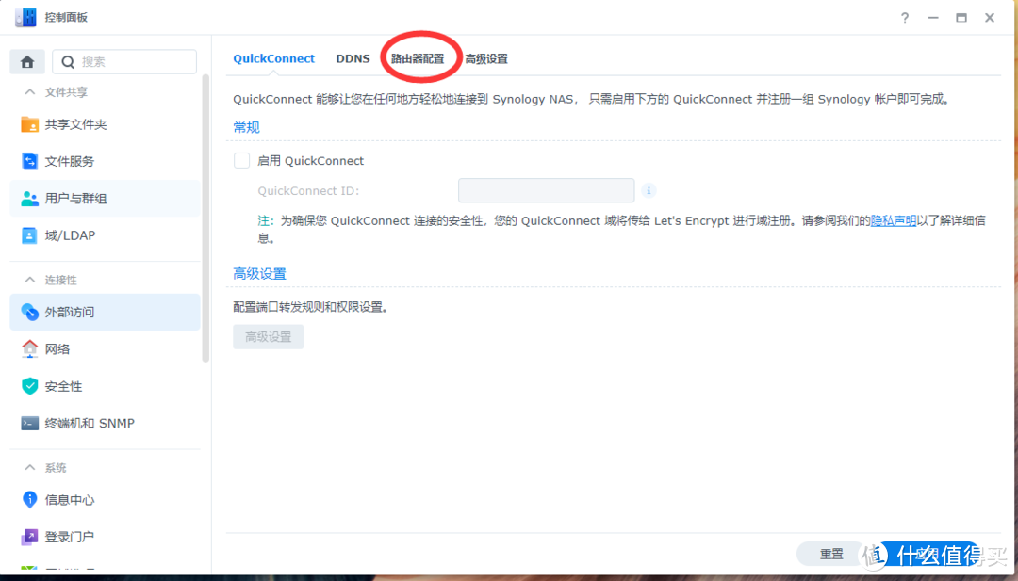Open the 隐私声明 link
This screenshot has width=1018, height=581.
click(x=893, y=220)
